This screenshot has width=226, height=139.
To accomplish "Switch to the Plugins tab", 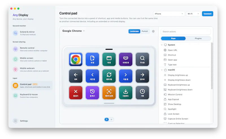I will pos(198,38).
